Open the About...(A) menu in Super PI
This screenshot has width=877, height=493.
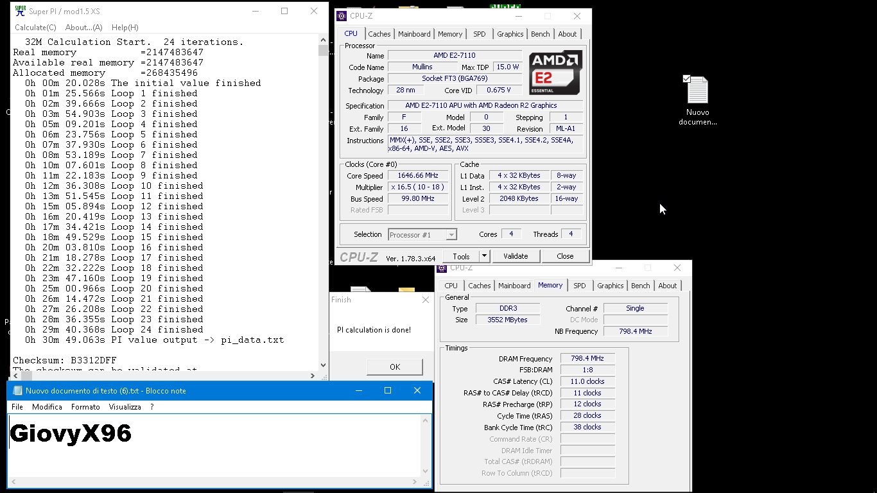83,28
